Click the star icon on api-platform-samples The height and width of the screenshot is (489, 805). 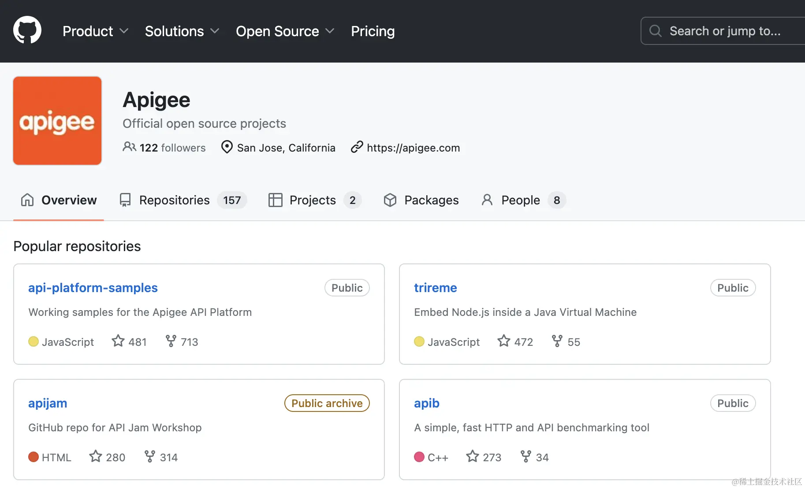click(118, 341)
